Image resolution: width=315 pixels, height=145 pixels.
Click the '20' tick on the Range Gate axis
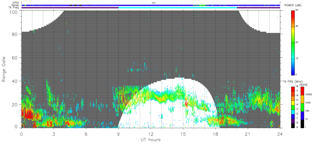(15, 105)
